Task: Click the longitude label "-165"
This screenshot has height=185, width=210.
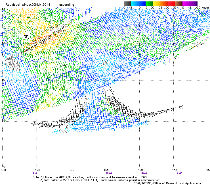Action: tap(105, 170)
